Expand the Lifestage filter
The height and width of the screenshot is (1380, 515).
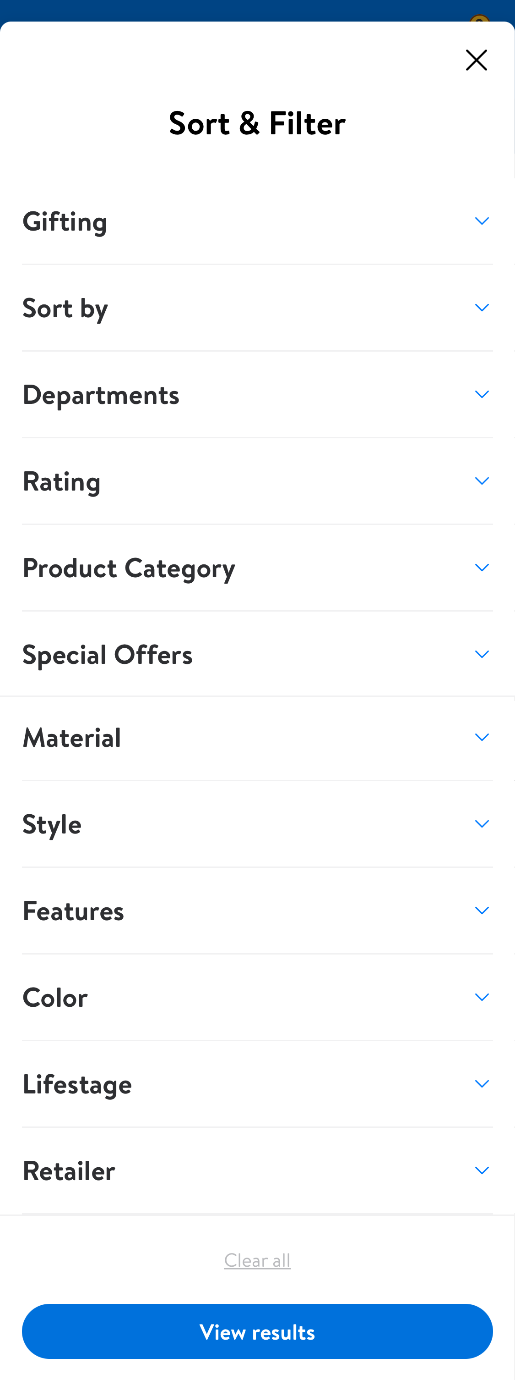[x=257, y=1084]
